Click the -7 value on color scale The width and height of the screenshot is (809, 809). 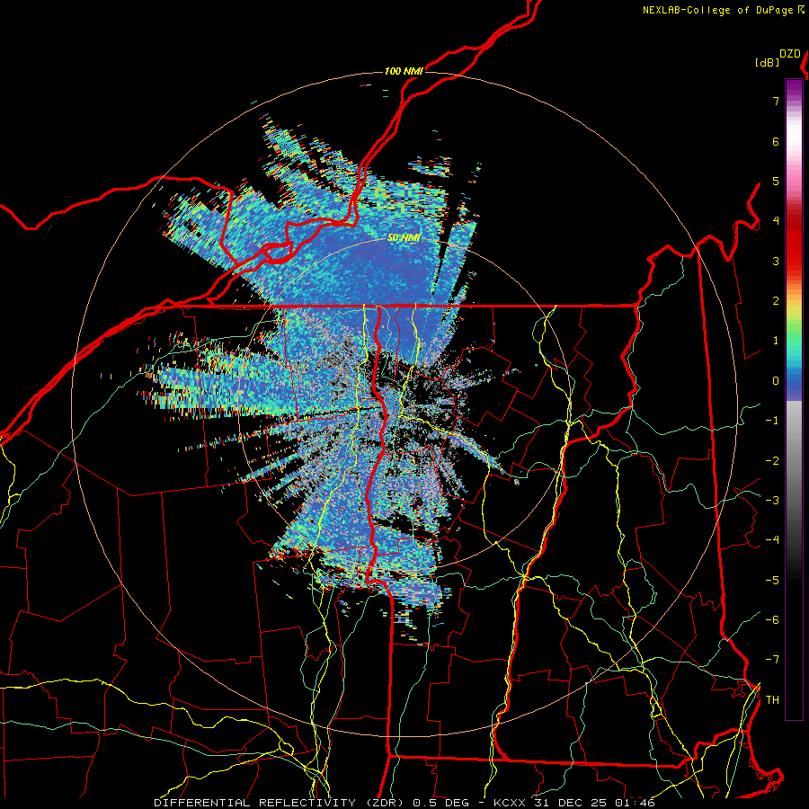(772, 660)
